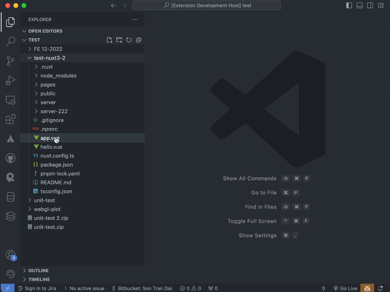Refresh the Explorer file tree
The height and width of the screenshot is (292, 390).
[129, 40]
